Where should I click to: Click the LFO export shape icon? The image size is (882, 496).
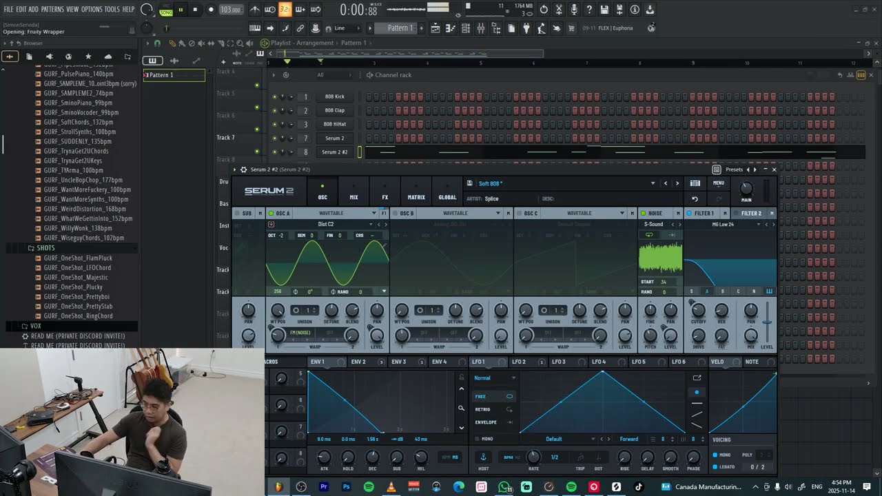[697, 378]
